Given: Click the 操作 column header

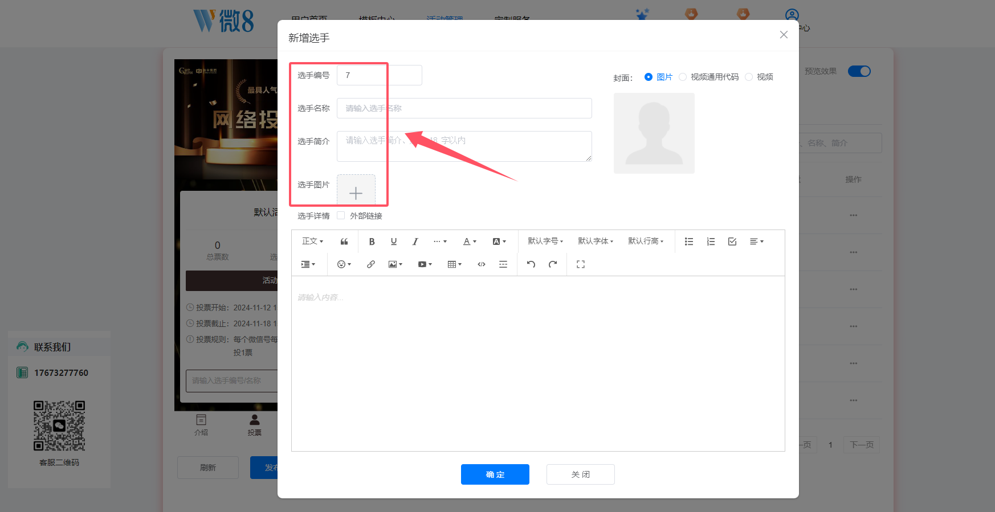Looking at the screenshot, I should (x=853, y=179).
